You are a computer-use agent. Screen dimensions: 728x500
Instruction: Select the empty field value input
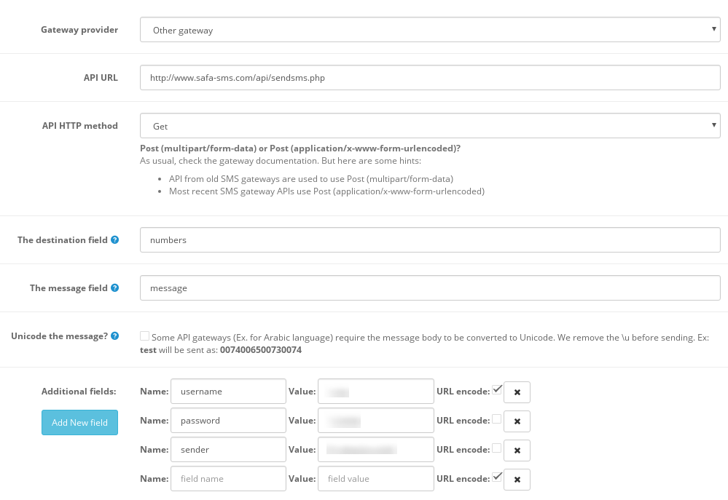point(376,479)
